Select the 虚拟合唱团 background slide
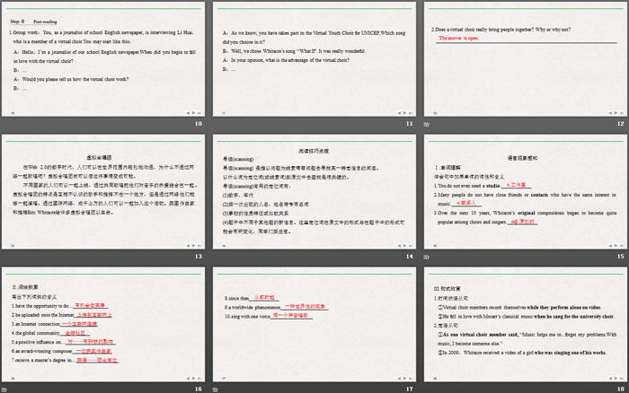 pos(105,190)
